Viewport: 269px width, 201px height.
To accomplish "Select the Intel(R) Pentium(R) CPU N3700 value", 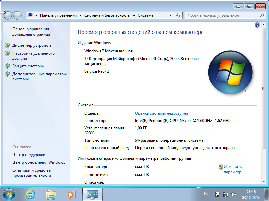I will [183, 121].
